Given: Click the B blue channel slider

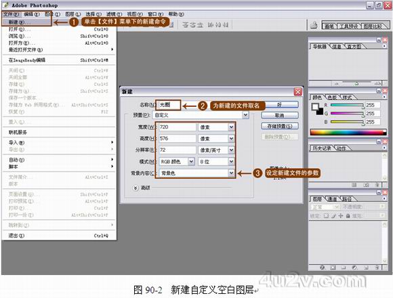Looking at the screenshot, I should (347, 122).
